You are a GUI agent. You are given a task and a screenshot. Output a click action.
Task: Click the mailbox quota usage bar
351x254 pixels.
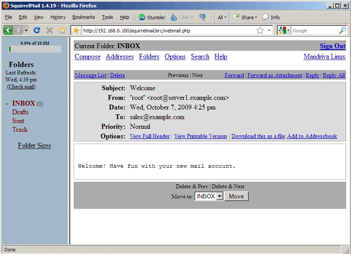[35, 49]
